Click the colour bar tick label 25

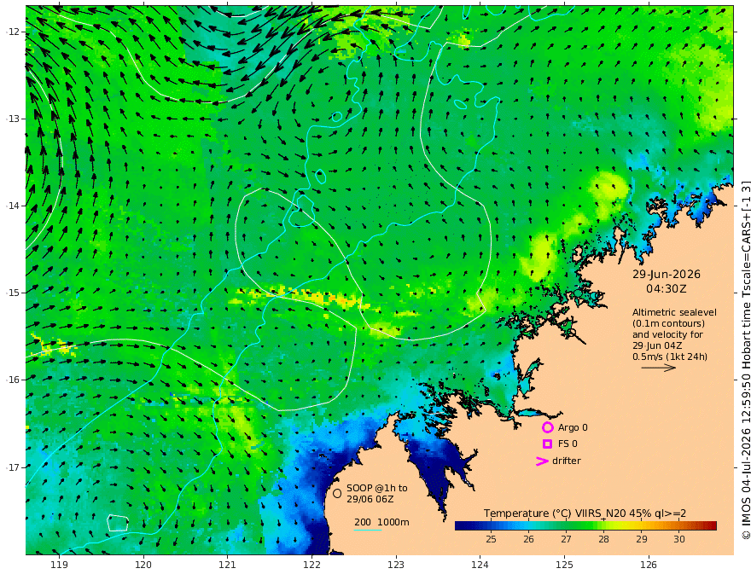(491, 539)
